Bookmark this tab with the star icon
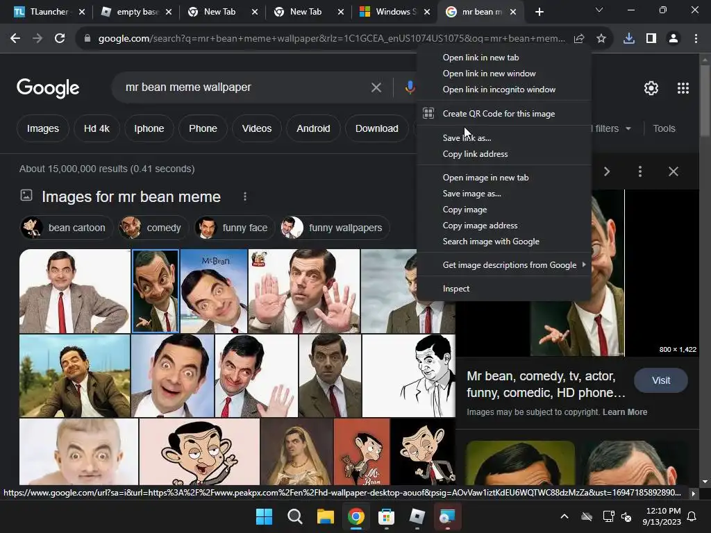The height and width of the screenshot is (533, 711). point(601,39)
